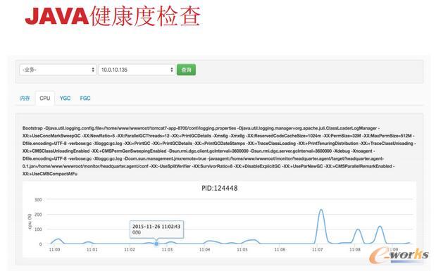Click the JAVA健康度检查 page heading
Screen dimensions: 436x271
point(113,16)
